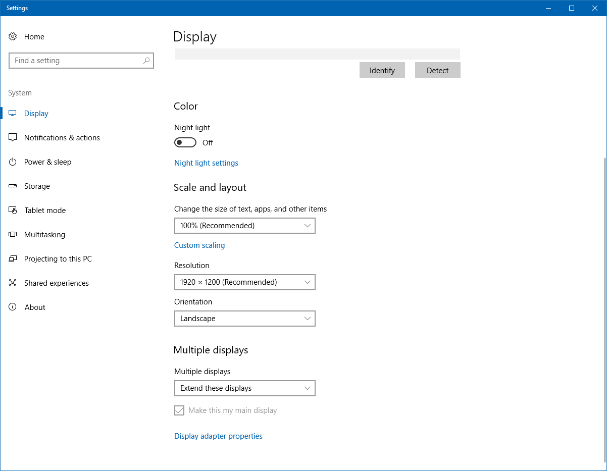Viewport: 607px width, 471px height.
Task: Toggle the Night light switch
Action: [x=185, y=143]
